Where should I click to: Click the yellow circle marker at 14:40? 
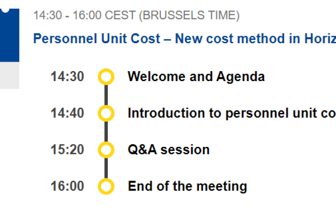click(x=106, y=113)
